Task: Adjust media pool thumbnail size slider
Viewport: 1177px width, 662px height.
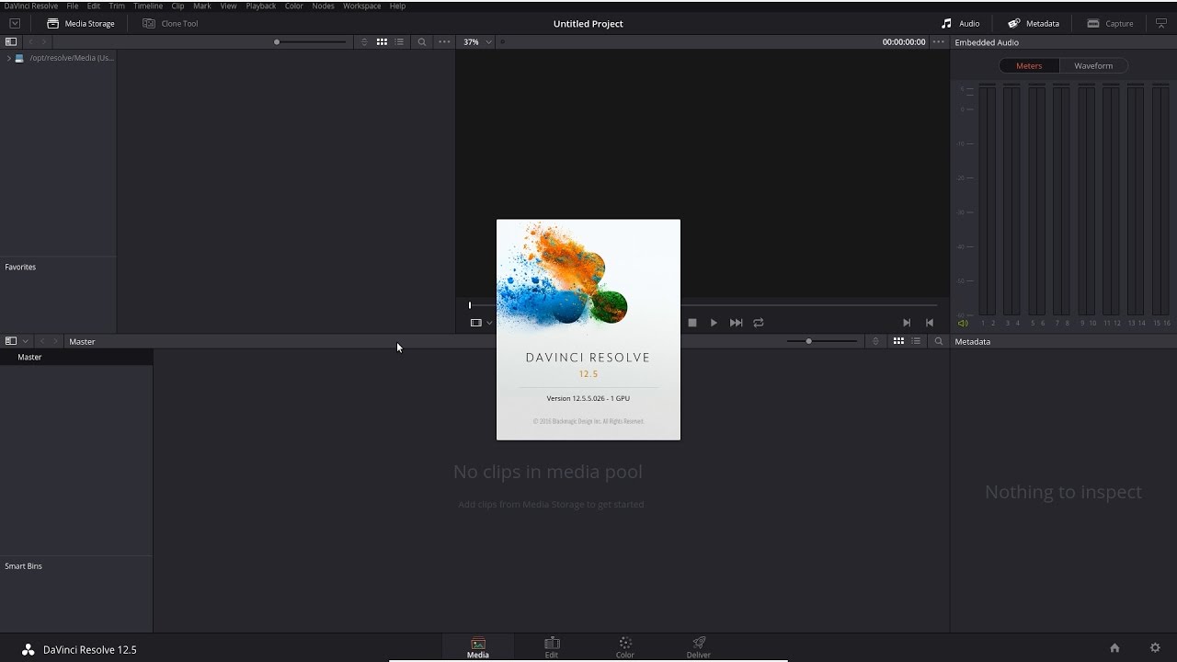Action: tap(822, 341)
